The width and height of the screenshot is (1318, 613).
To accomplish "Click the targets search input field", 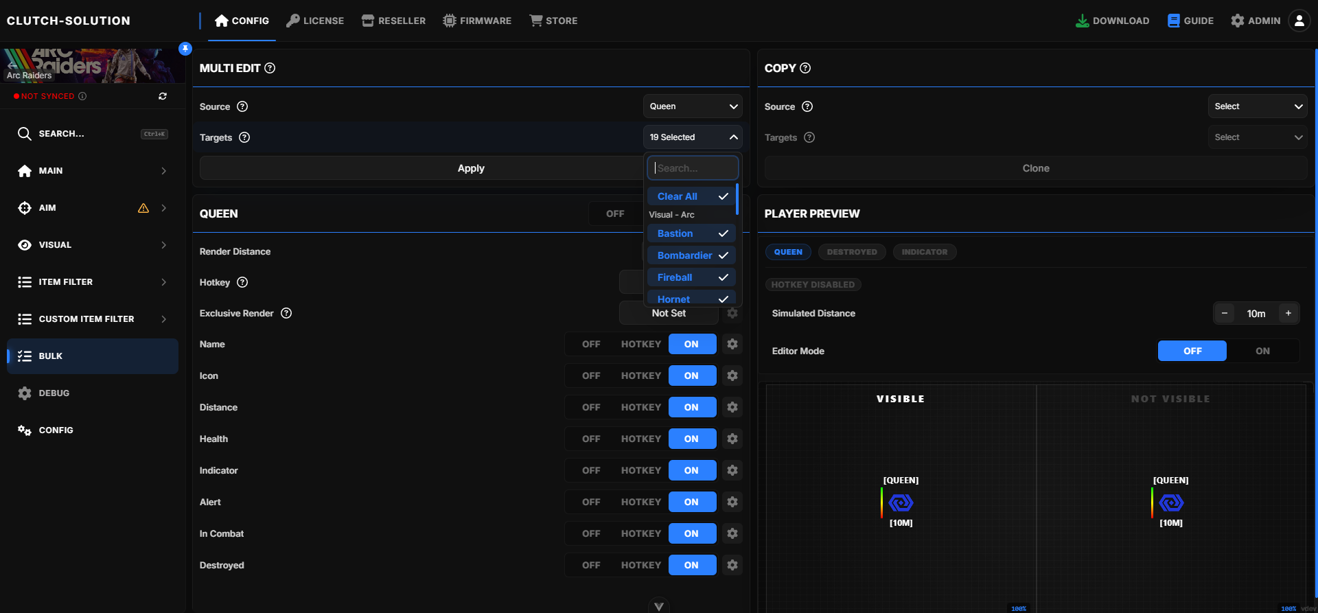I will click(x=693, y=168).
